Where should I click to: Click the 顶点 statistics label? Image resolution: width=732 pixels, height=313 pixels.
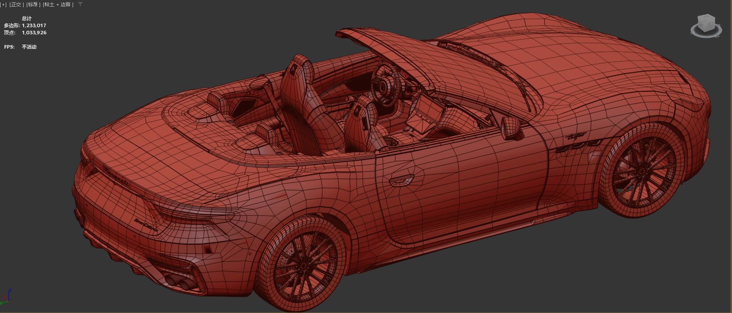(10, 33)
